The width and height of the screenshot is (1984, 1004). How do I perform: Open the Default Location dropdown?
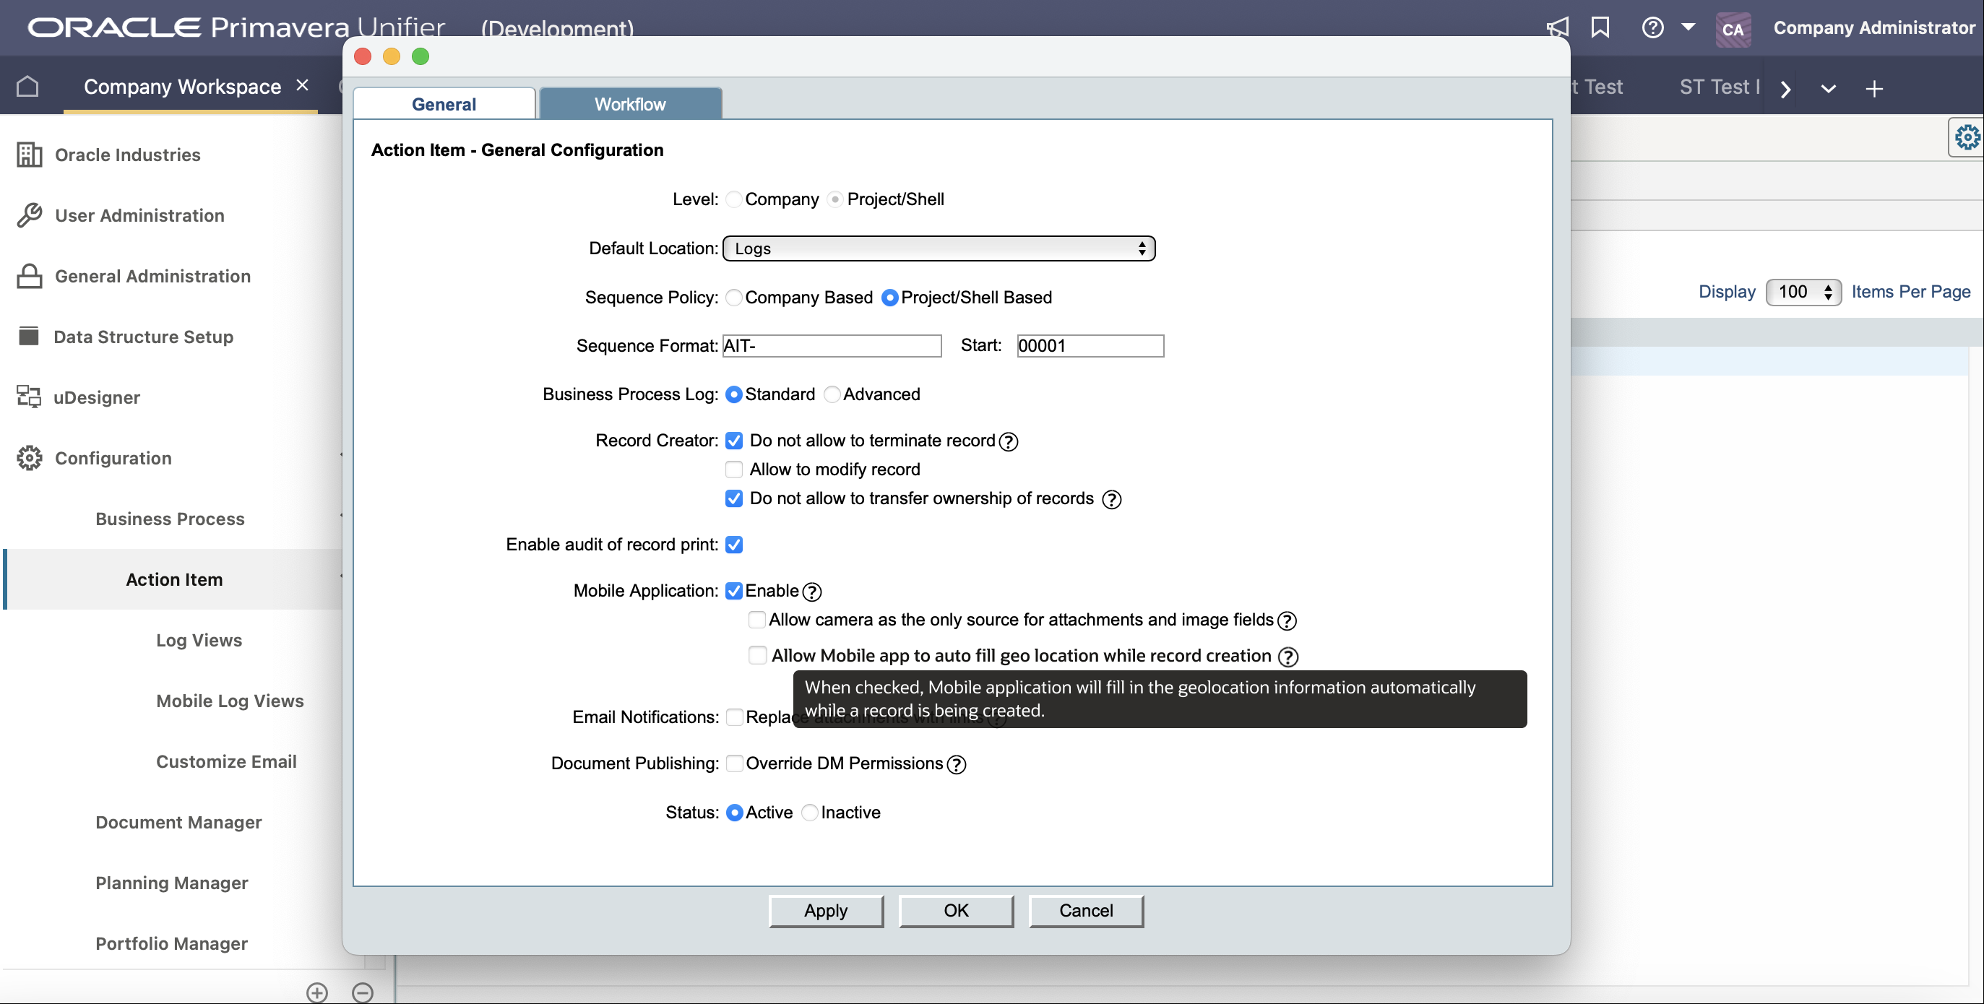coord(939,248)
